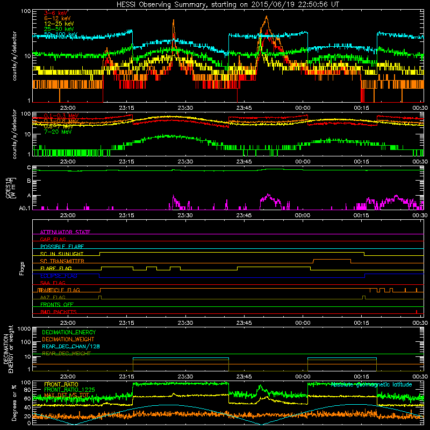
Task: Select the FRONTS_OFF flag label
Action: click(57, 305)
